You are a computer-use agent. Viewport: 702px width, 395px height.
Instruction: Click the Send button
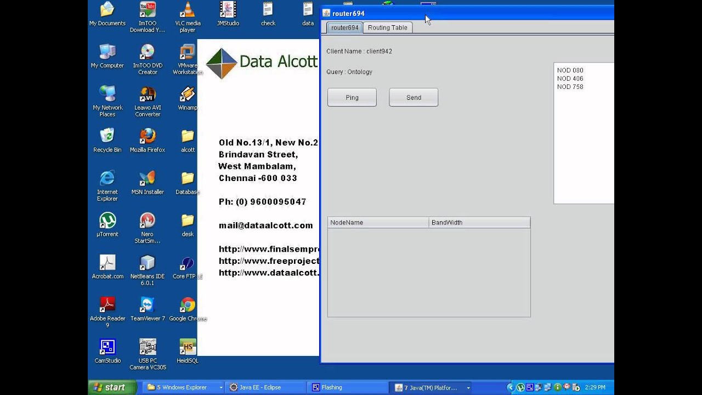click(414, 97)
